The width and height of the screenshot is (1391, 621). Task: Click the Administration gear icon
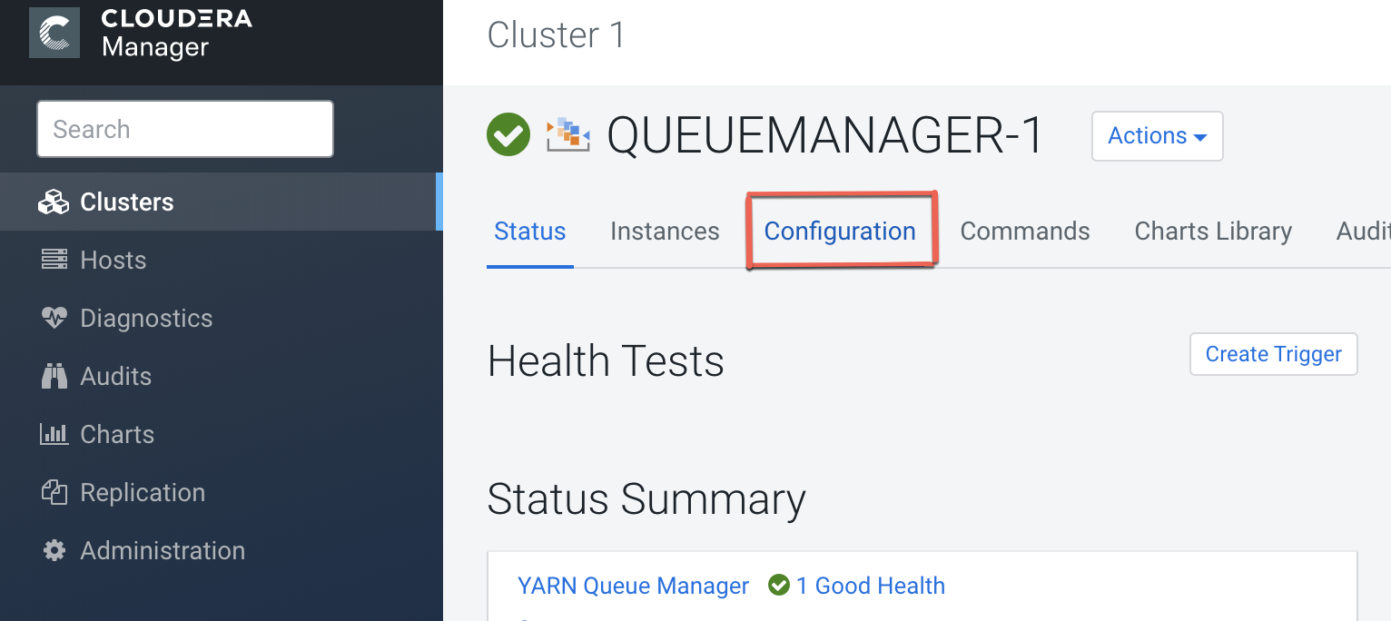pyautogui.click(x=54, y=551)
